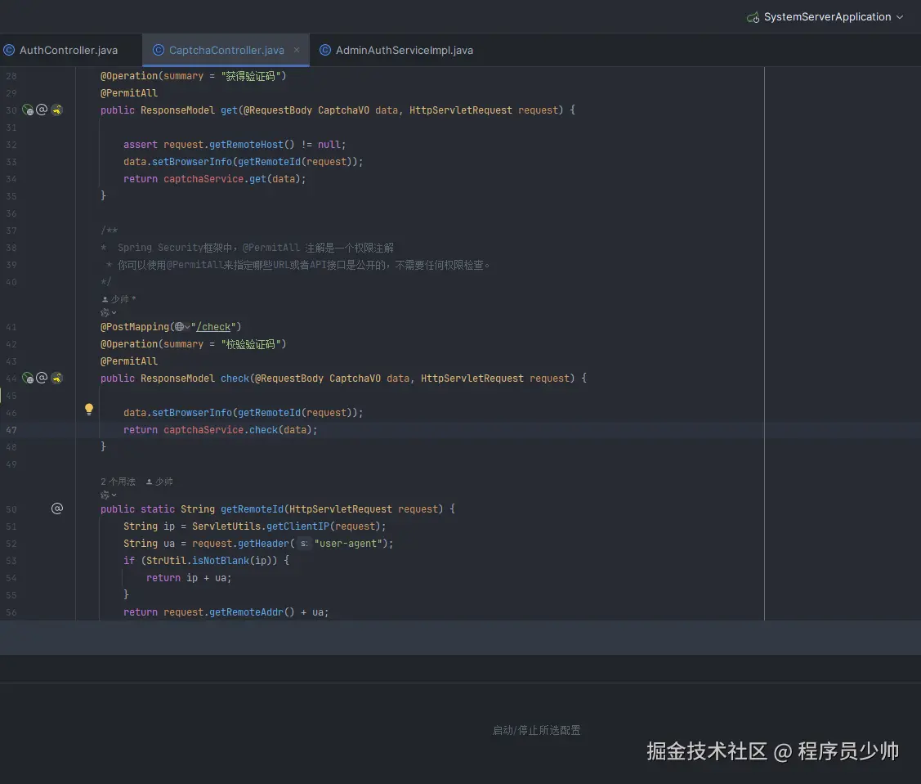
Task: Click the Spring endpoint gutter icon on line 44
Action: tap(28, 378)
